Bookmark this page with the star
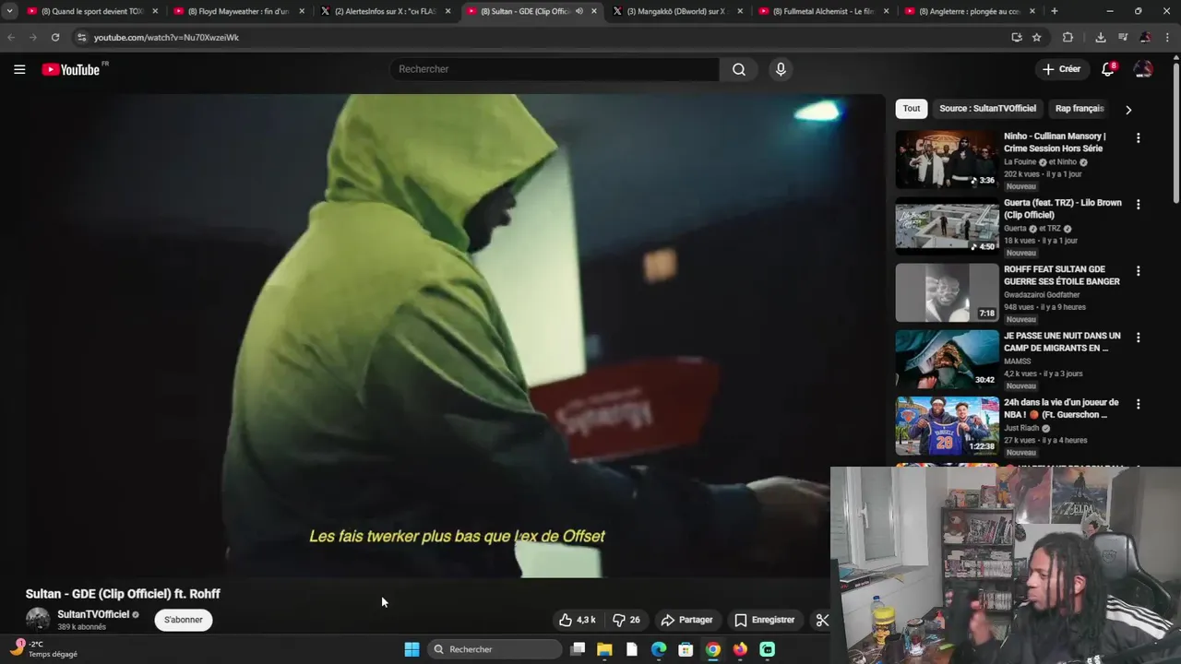Viewport: 1181px width, 664px height. tap(1037, 37)
